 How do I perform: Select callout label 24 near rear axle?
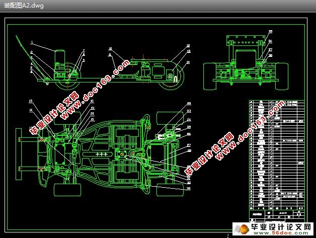click(189, 120)
